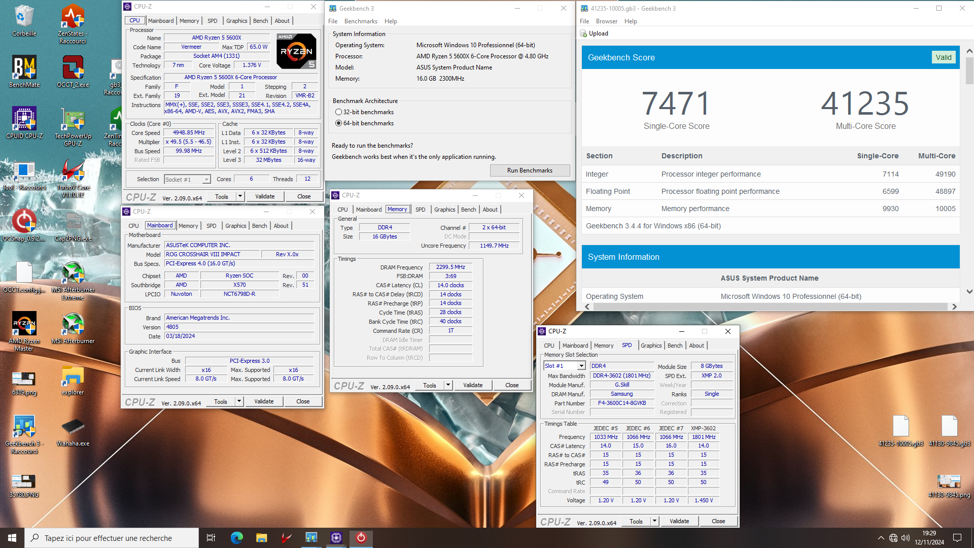This screenshot has width=974, height=548.
Task: Launch Geekbench 3 Raccourci shortcut
Action: 24,434
